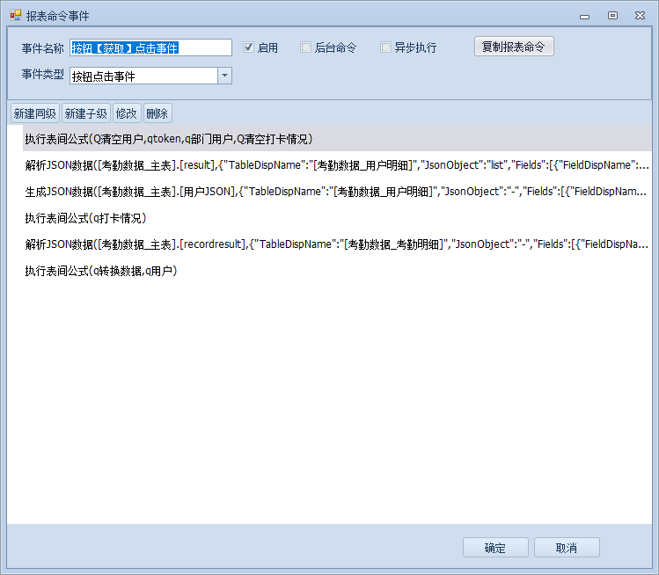Select the 解析JSON数据 [result] command row

(334, 165)
